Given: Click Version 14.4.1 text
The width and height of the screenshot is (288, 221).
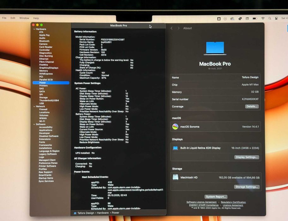Looking at the screenshot, I should (x=250, y=127).
